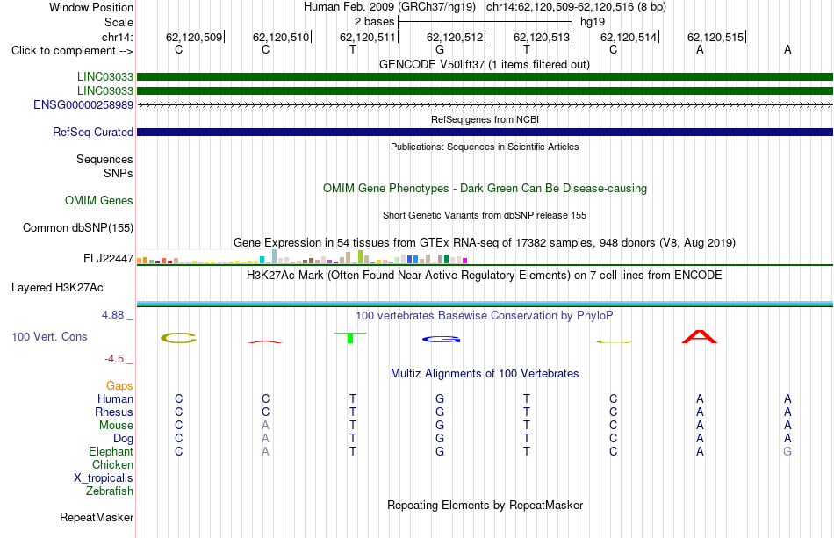Click the Chicken alignment row label
Screen dimensions: 834x538
click(x=112, y=464)
